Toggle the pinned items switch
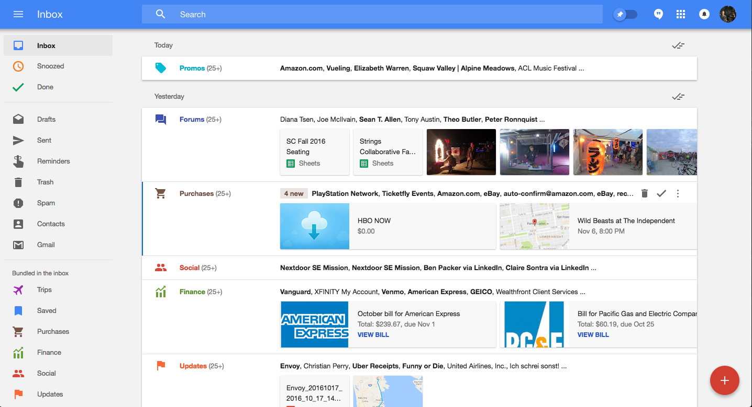752x407 pixels. click(x=625, y=14)
